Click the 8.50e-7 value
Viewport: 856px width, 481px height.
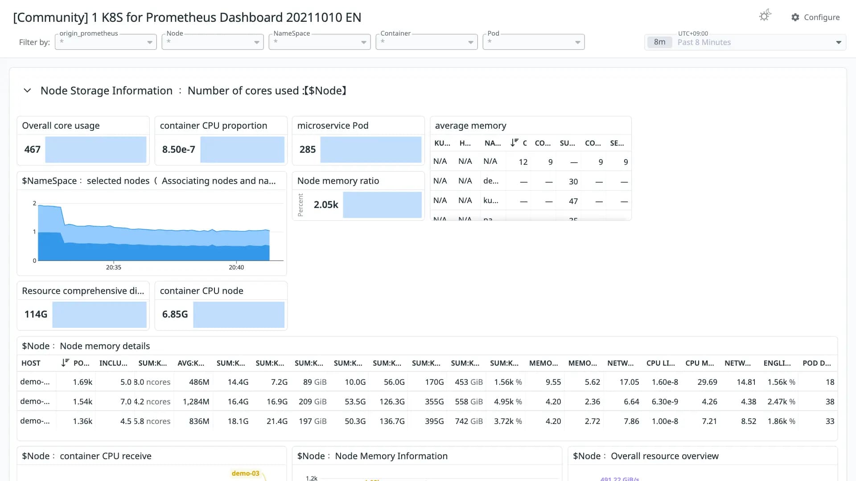tap(178, 149)
